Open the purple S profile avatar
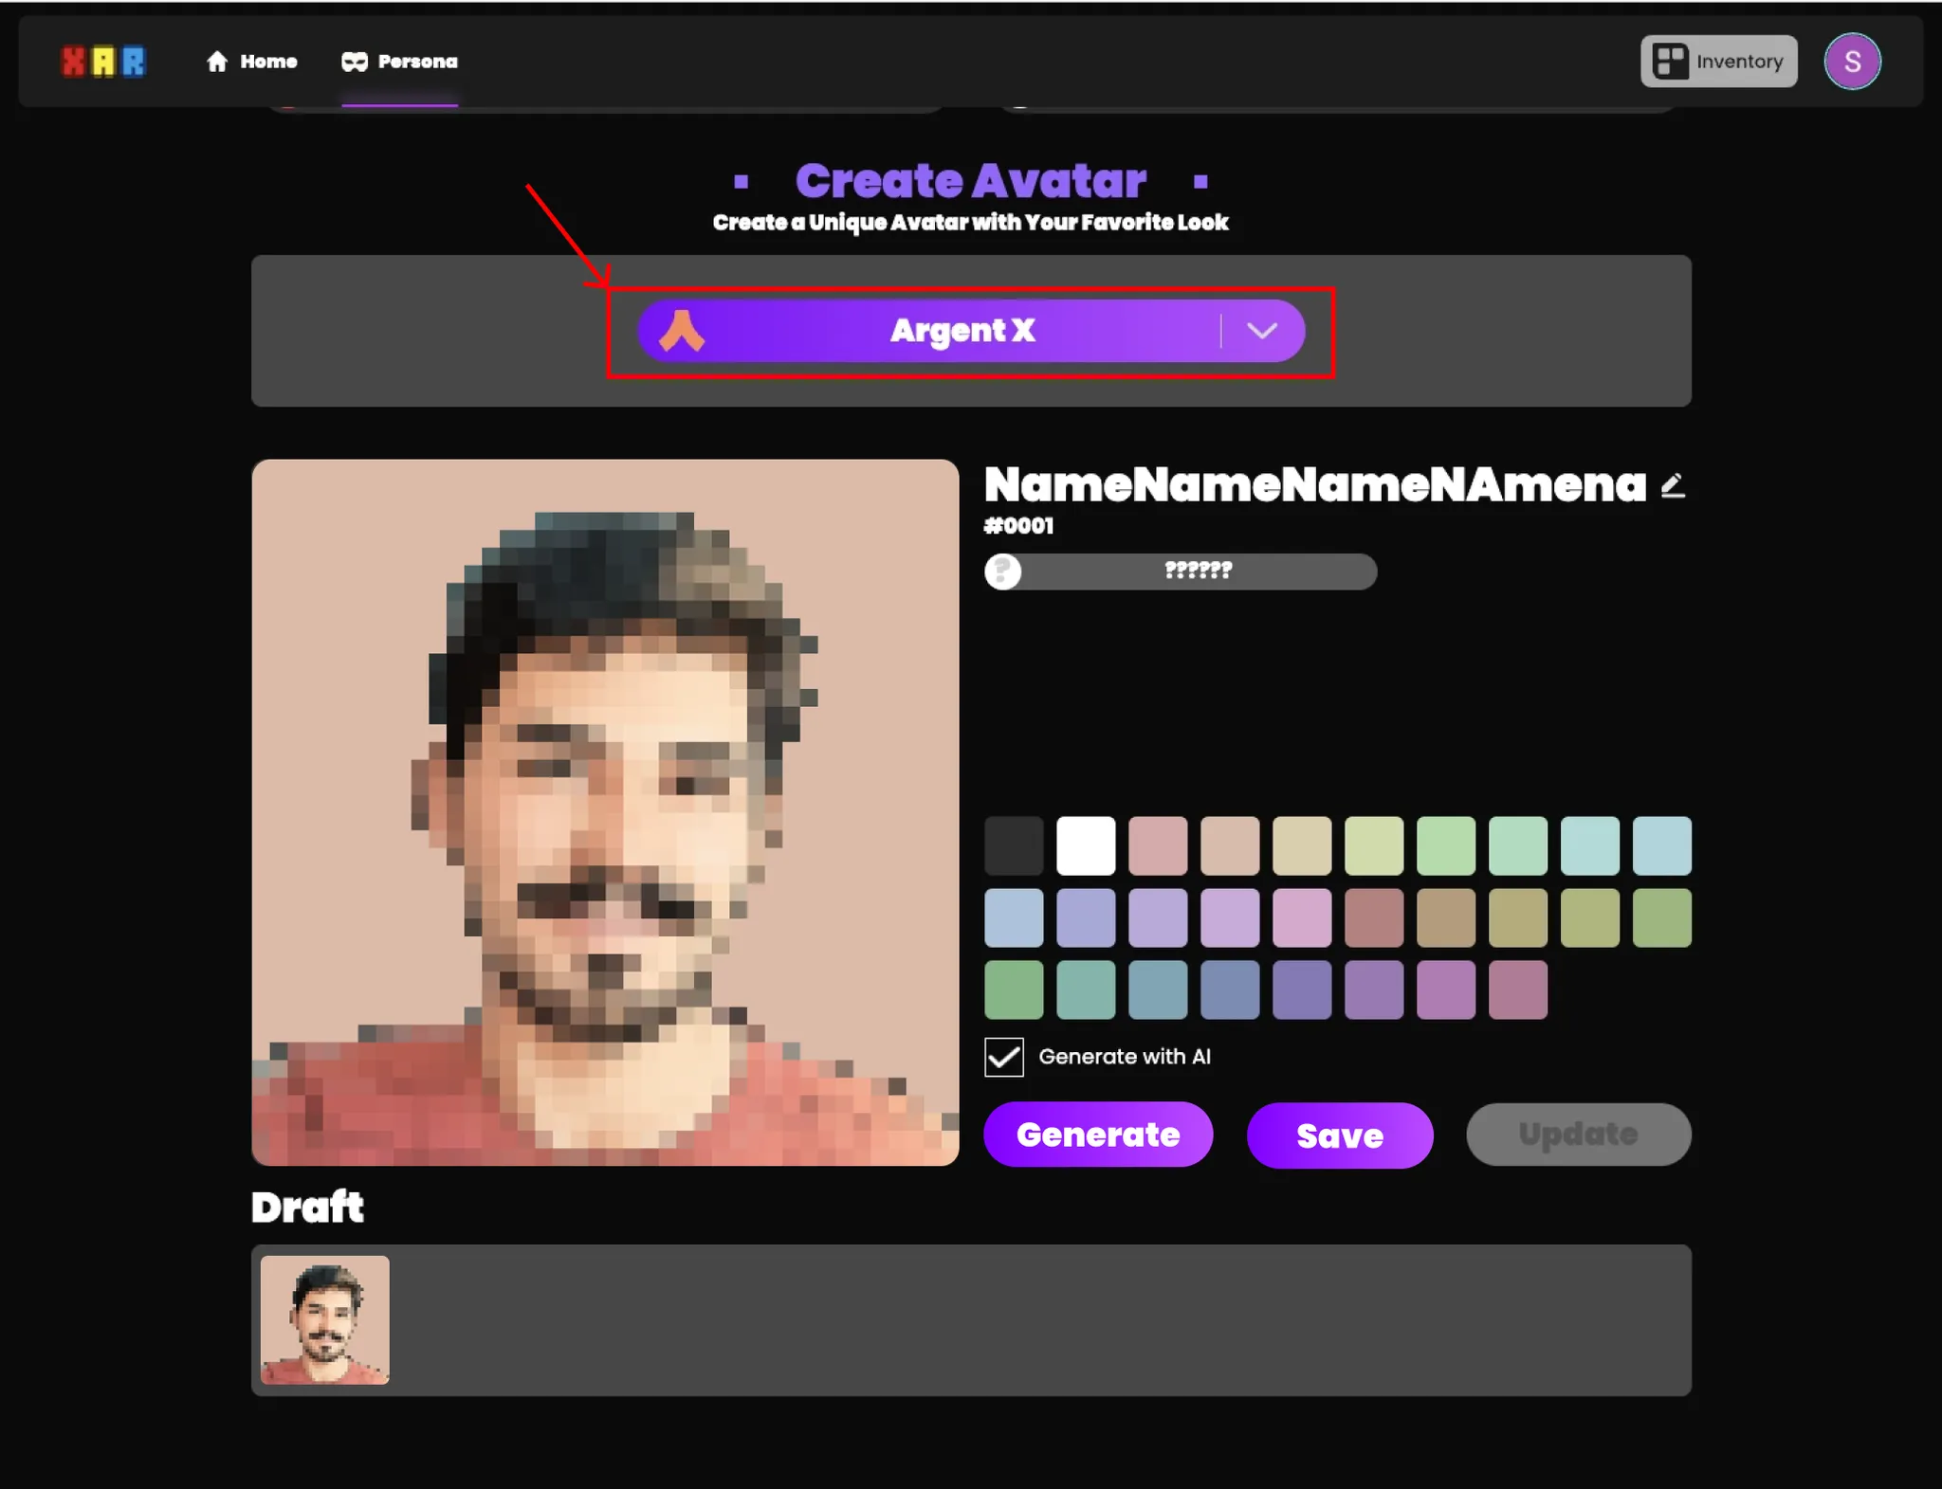Viewport: 1942px width, 1489px height. pos(1851,62)
